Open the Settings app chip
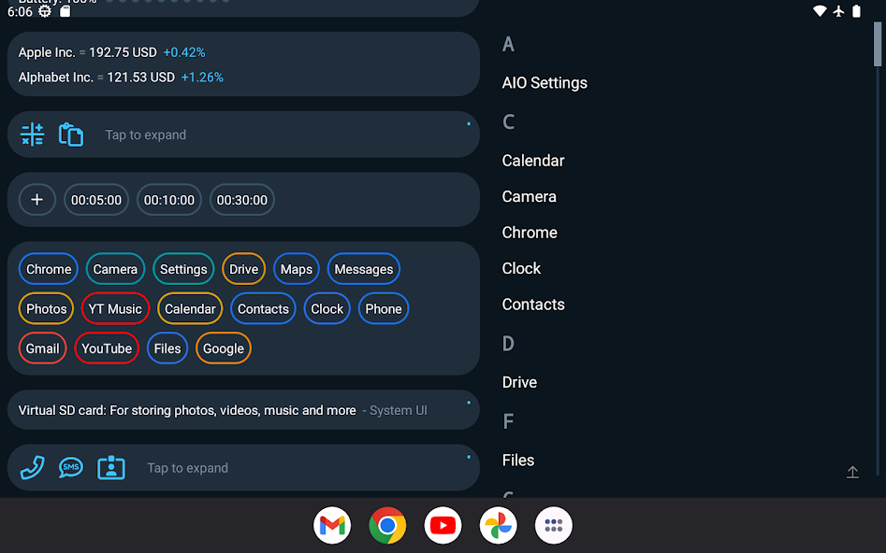Screen dimensions: 886x553 [183, 269]
